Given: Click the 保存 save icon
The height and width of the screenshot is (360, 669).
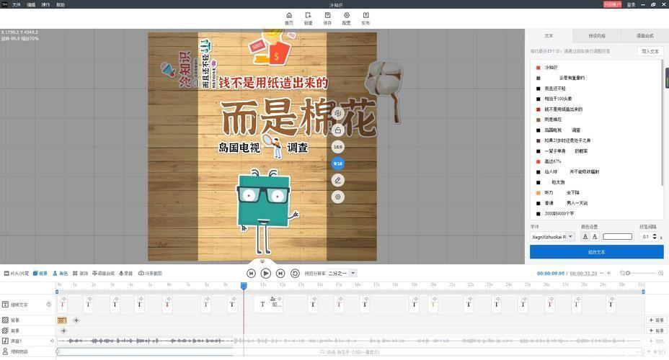Looking at the screenshot, I should (x=327, y=18).
